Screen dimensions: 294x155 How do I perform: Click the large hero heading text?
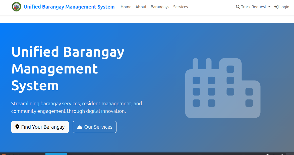[68, 69]
